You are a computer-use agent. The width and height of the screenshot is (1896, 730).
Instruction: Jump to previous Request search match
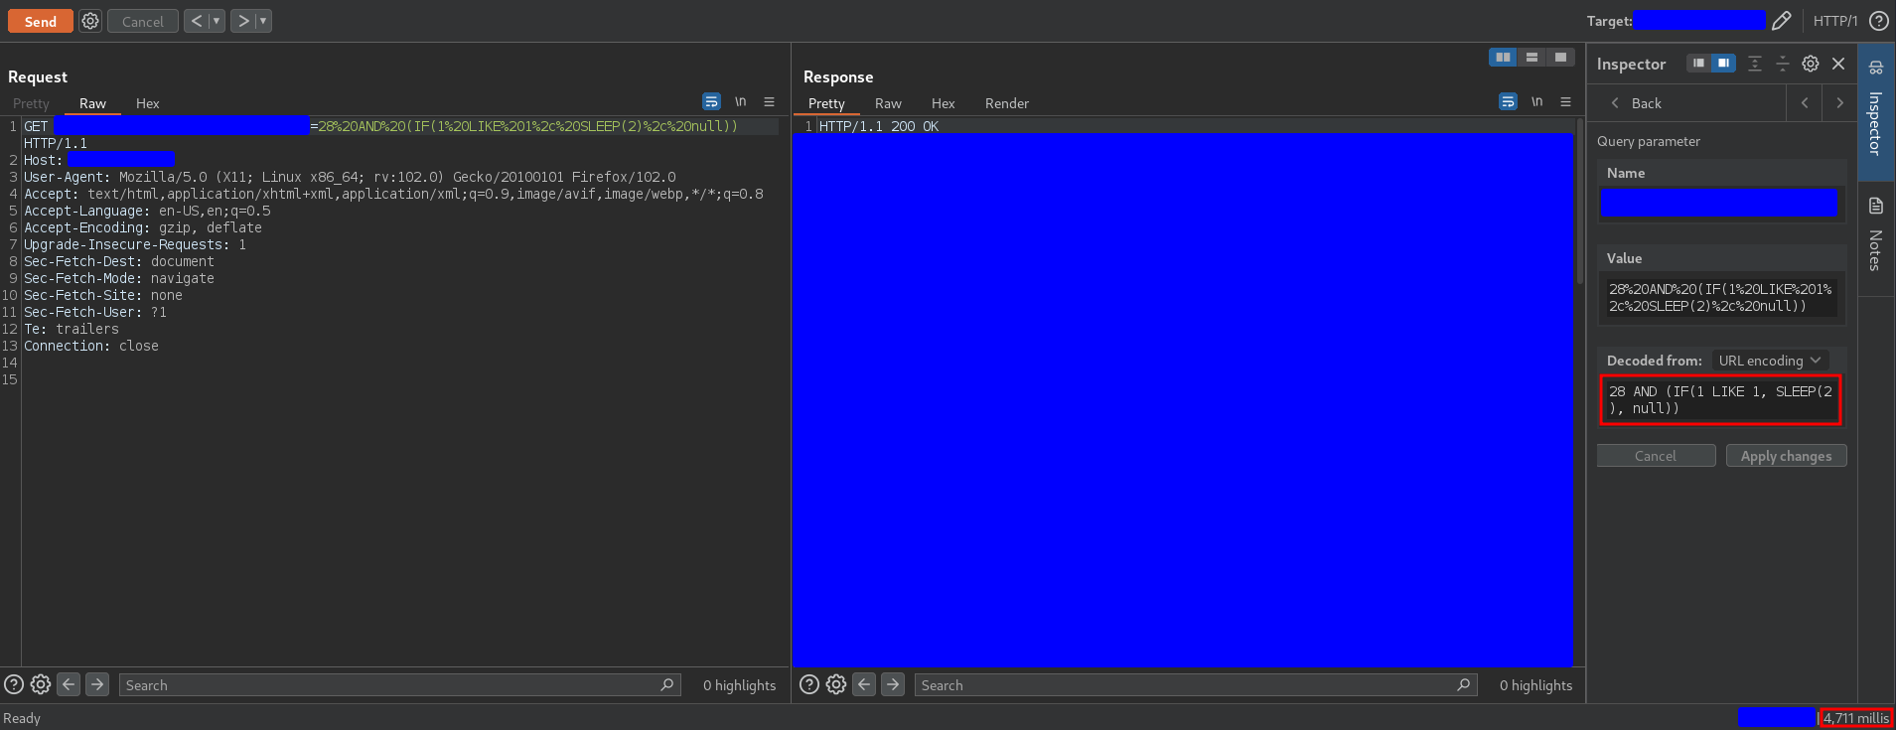69,684
